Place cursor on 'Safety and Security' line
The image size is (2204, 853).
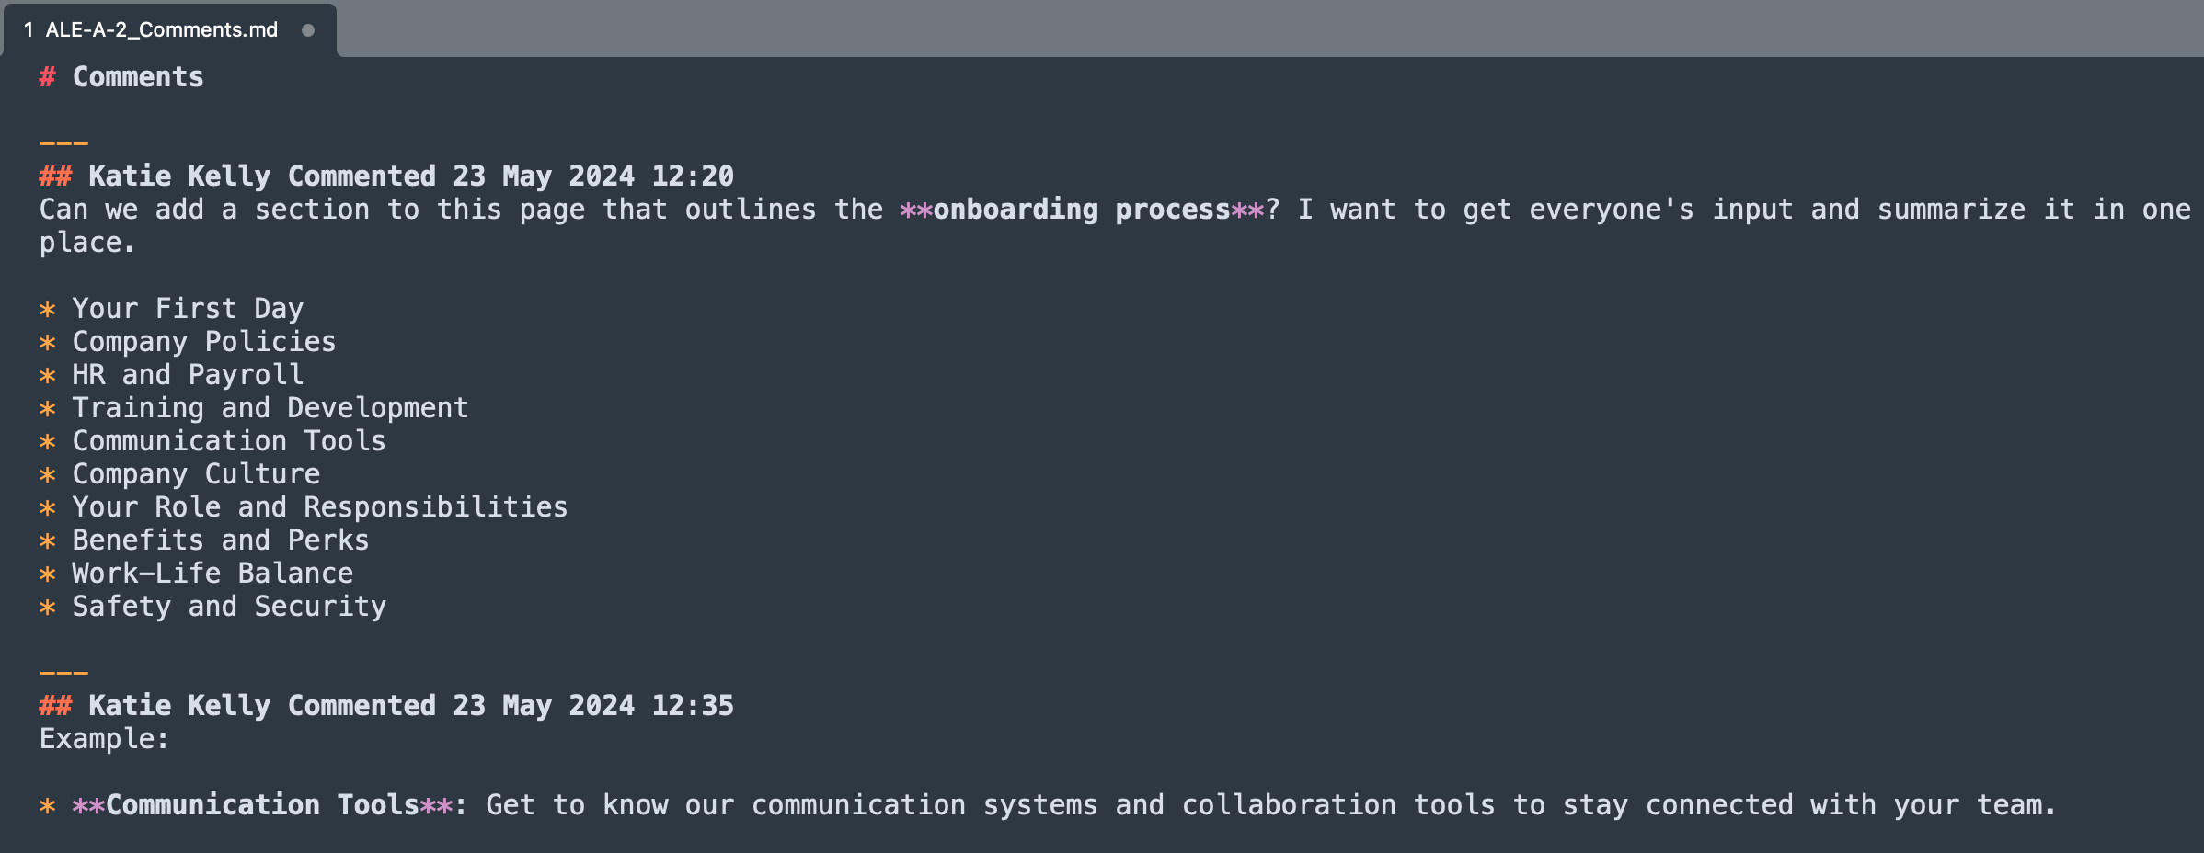(229, 607)
